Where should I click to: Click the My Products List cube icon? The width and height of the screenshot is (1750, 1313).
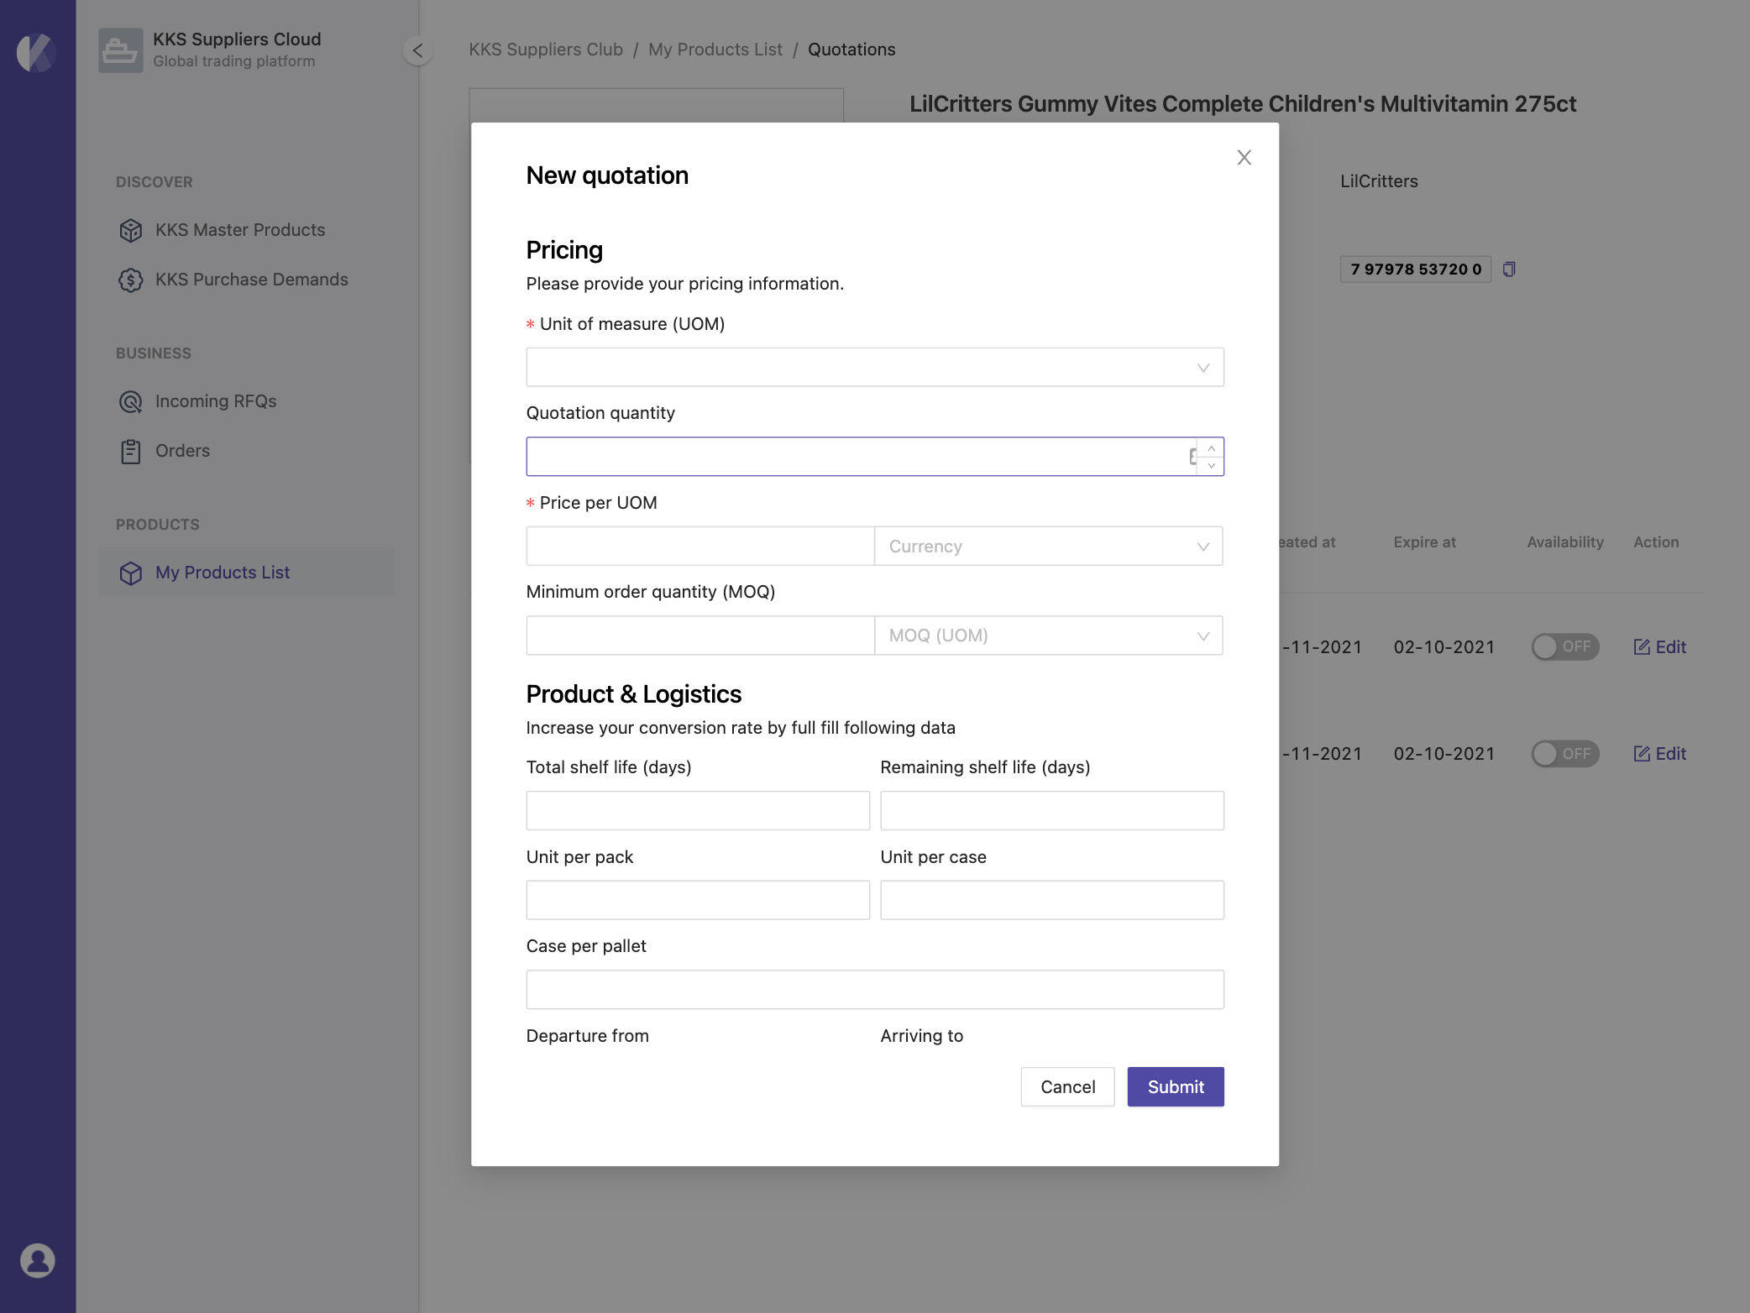pos(130,573)
